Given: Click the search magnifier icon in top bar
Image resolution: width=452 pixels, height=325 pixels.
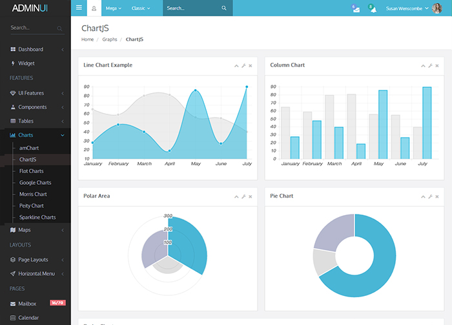Looking at the screenshot, I should pyautogui.click(x=224, y=8).
